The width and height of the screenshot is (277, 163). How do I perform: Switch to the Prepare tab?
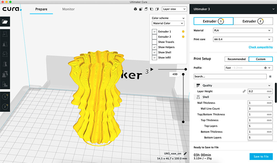(x=41, y=9)
